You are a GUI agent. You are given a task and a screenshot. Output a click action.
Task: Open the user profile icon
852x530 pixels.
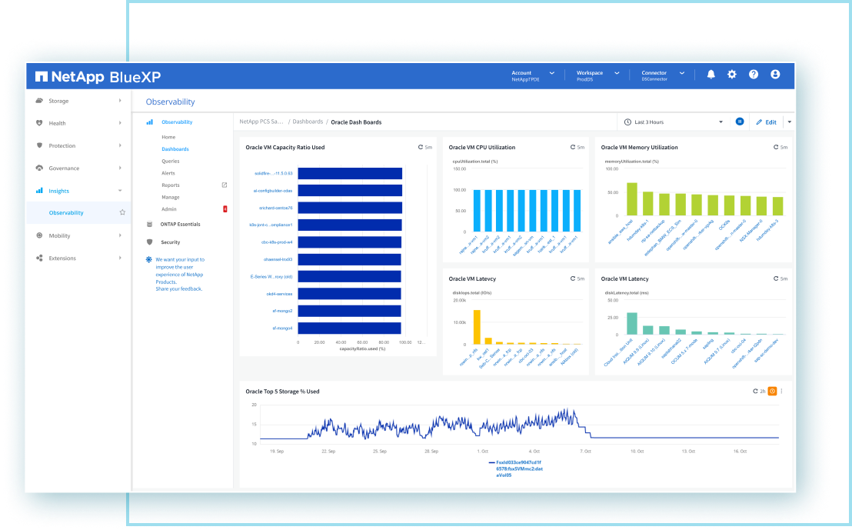(x=775, y=75)
